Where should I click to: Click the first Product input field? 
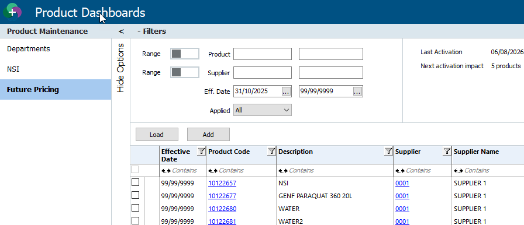click(x=263, y=54)
